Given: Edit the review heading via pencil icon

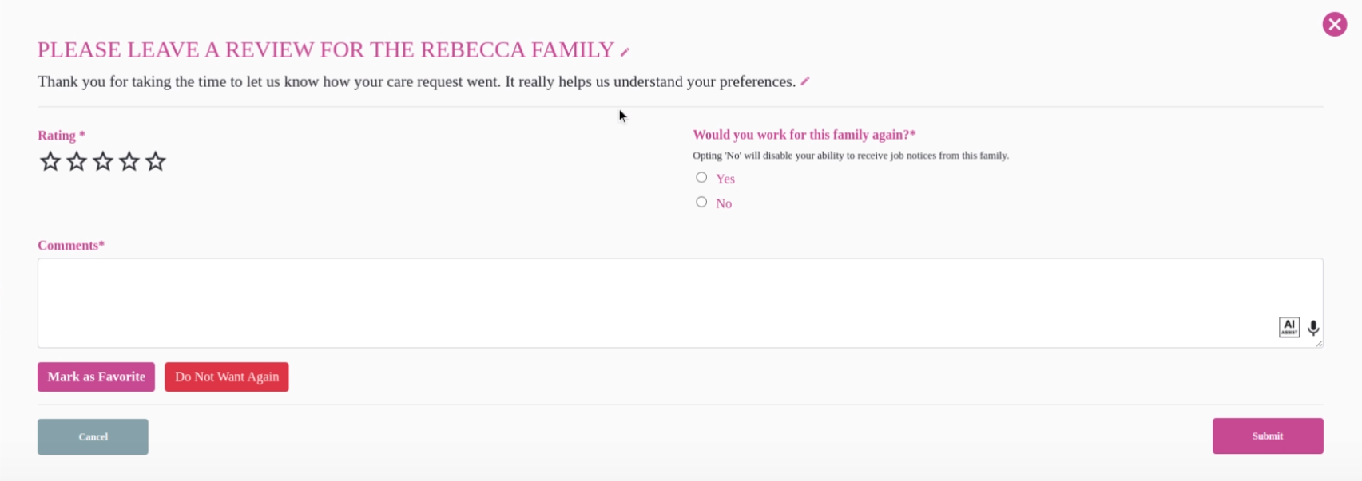Looking at the screenshot, I should pos(625,52).
